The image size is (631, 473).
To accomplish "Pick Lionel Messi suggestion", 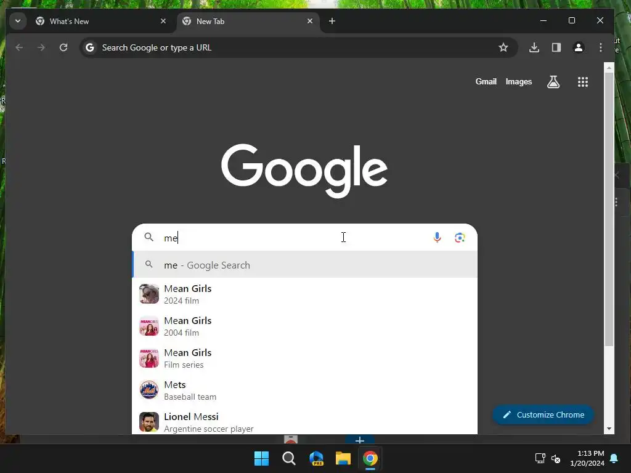I will [x=304, y=421].
